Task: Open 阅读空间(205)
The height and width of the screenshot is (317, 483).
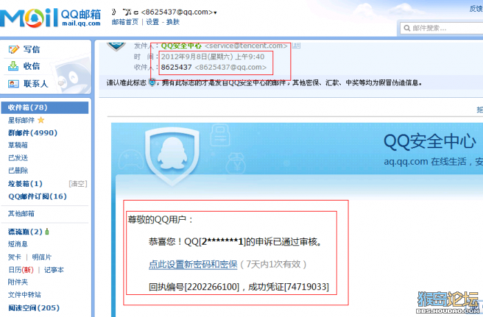Action: [34, 308]
